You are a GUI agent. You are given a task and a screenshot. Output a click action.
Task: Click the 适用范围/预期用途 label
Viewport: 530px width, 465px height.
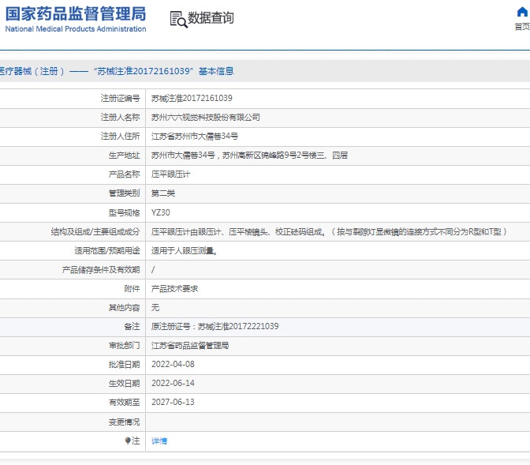click(x=107, y=251)
